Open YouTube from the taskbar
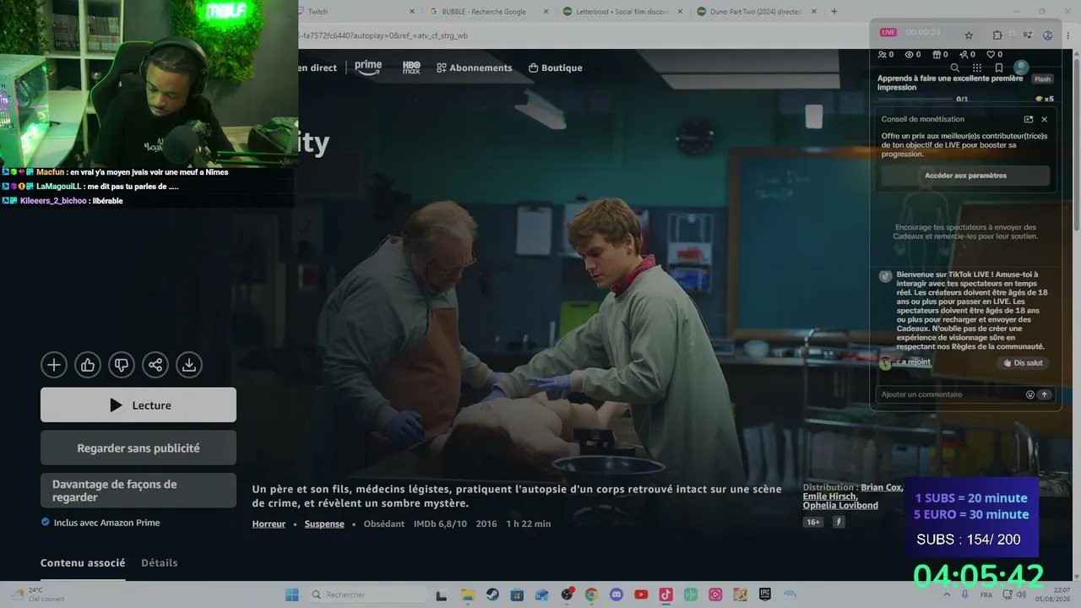 pos(641,594)
